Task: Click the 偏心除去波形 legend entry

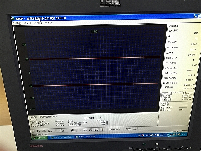Action: pos(174,108)
